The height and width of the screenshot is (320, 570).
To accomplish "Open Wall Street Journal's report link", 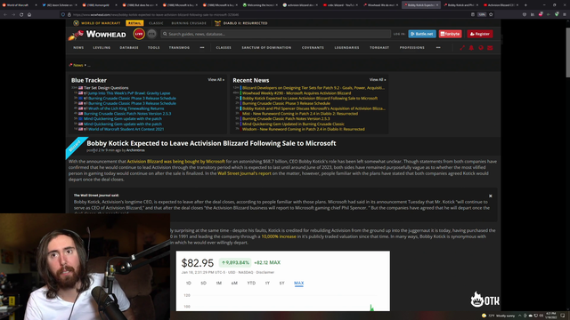I will pyautogui.click(x=244, y=173).
